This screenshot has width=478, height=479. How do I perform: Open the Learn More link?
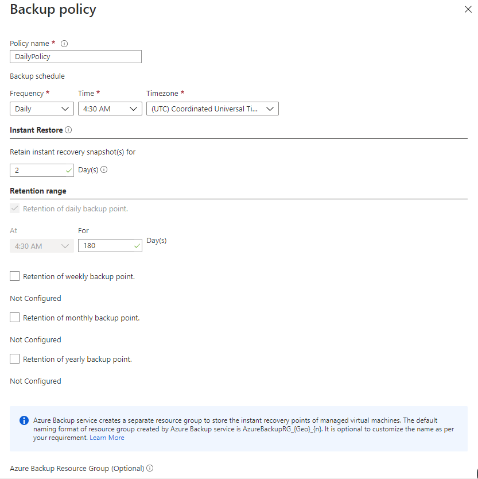coord(107,438)
